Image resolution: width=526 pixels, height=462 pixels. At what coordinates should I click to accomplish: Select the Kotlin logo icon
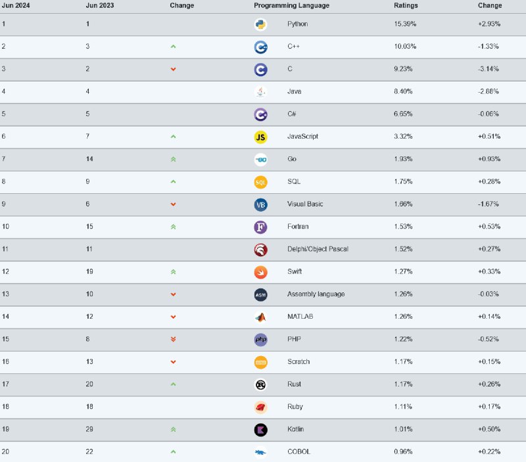pos(260,430)
